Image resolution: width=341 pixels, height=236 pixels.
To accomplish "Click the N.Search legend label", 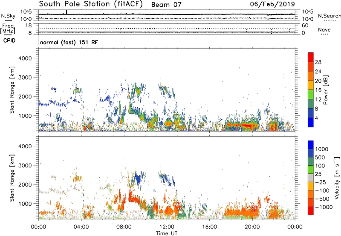I will pyautogui.click(x=329, y=16).
